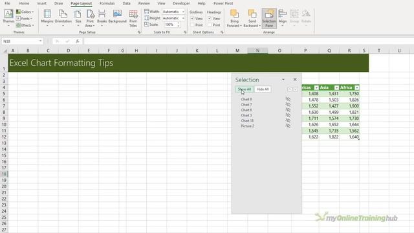Click Show All in Selection pane

245,89
